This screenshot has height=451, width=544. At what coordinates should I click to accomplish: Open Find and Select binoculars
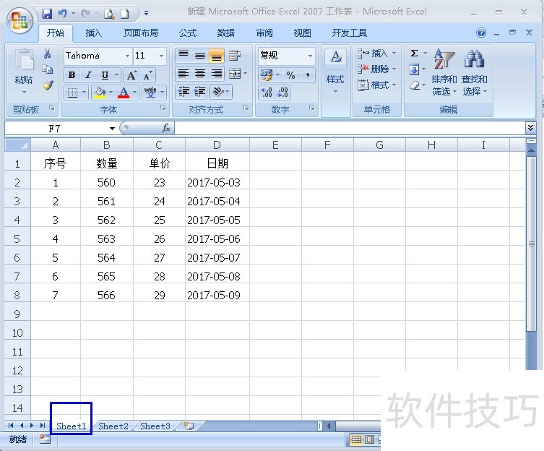474,72
